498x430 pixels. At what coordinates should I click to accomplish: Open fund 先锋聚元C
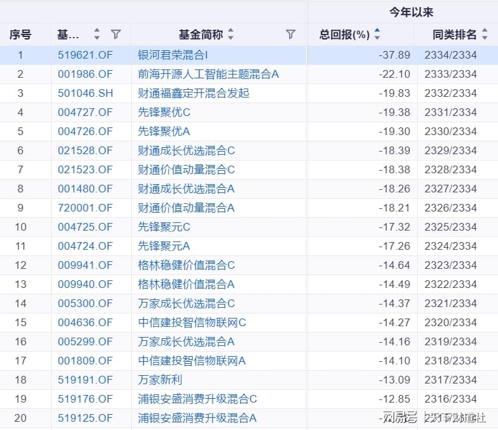pyautogui.click(x=164, y=227)
